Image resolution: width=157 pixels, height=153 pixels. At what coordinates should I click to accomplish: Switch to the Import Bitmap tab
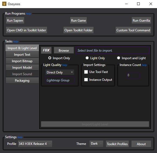pyautogui.click(x=22, y=61)
